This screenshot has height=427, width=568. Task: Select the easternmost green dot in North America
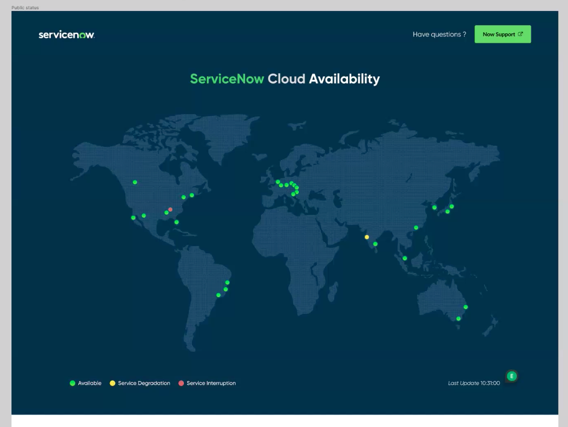point(192,195)
